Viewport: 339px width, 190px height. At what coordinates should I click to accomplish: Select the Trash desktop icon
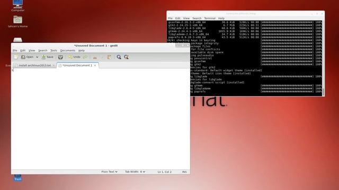[x=17, y=178]
